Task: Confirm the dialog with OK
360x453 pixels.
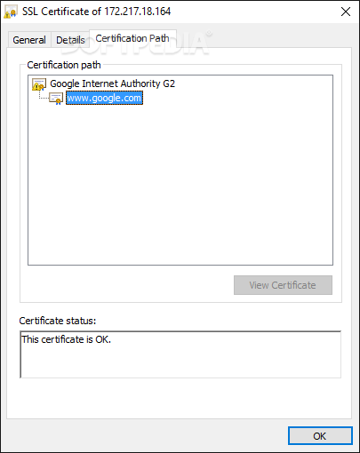Action: [320, 436]
